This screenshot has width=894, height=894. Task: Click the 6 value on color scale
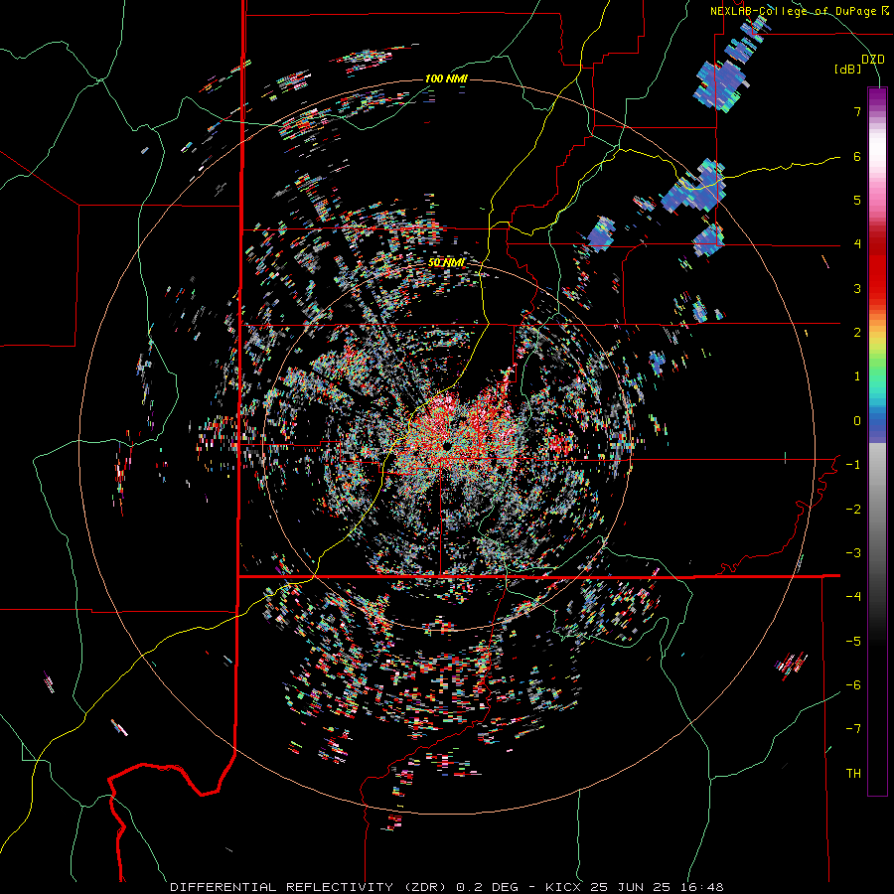pos(857,156)
